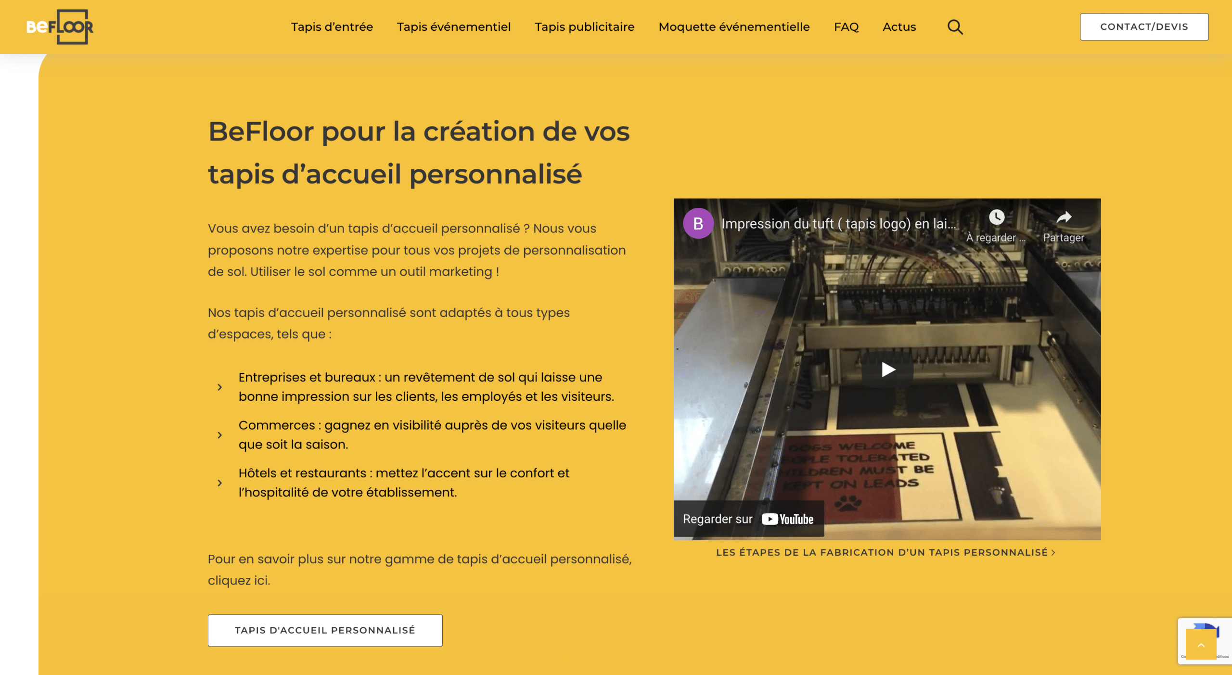Open the site search magnifier

pos(956,27)
